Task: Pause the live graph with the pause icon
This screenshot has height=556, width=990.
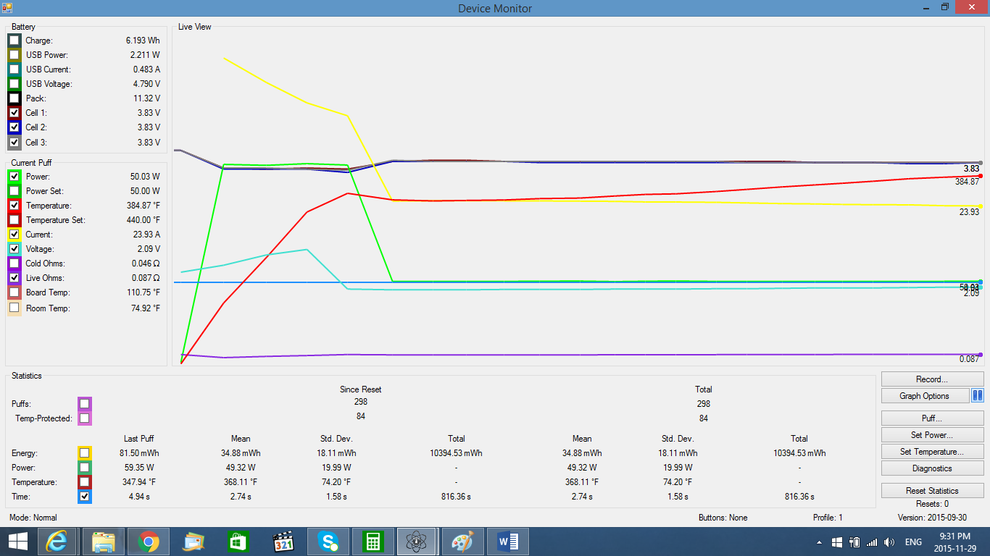Action: [977, 396]
